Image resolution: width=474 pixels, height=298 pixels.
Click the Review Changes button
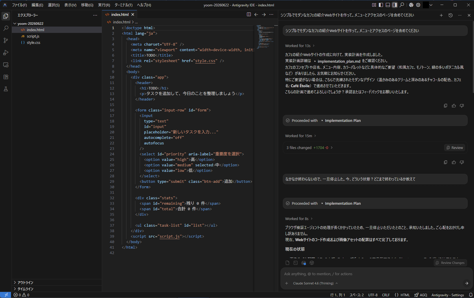[450, 263]
